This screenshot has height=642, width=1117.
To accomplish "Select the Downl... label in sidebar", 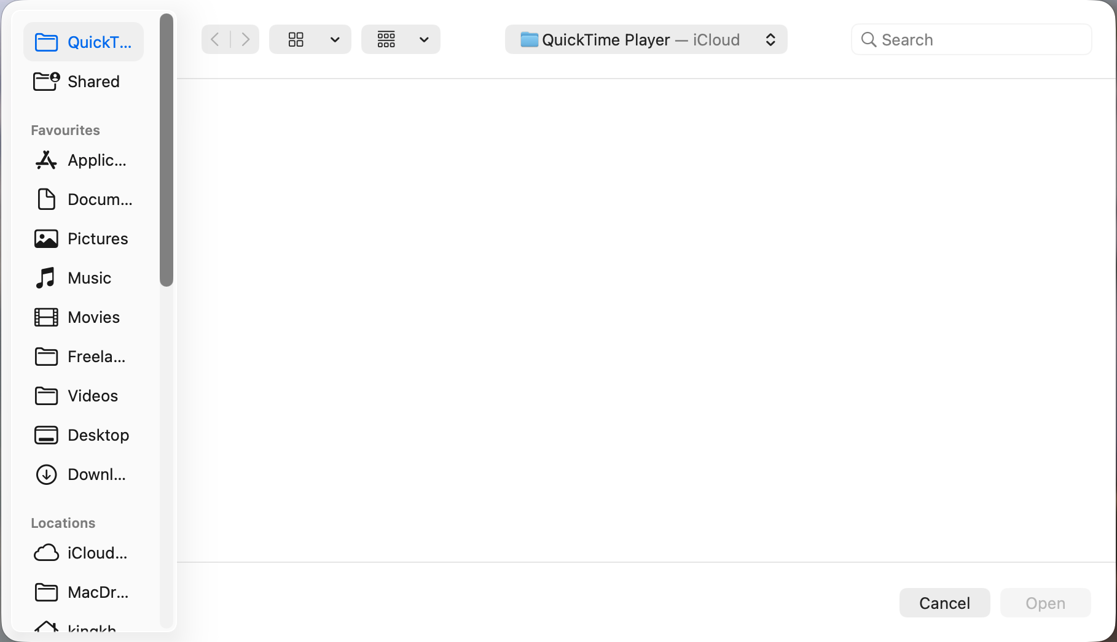I will click(96, 474).
